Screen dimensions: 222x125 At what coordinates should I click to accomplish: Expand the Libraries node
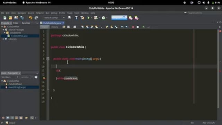pos(3,39)
